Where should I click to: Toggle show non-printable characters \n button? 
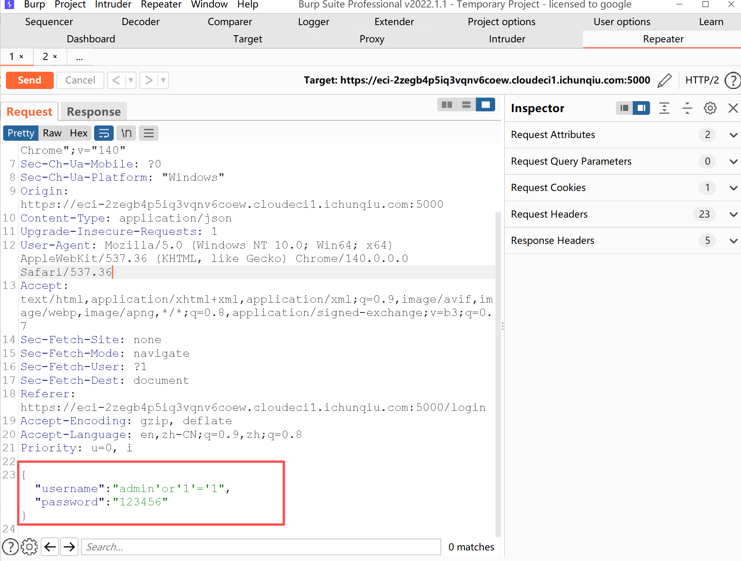click(x=126, y=133)
